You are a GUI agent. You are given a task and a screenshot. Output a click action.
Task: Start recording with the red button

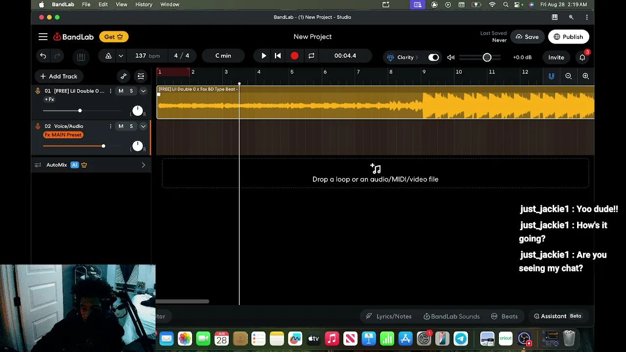pos(294,56)
